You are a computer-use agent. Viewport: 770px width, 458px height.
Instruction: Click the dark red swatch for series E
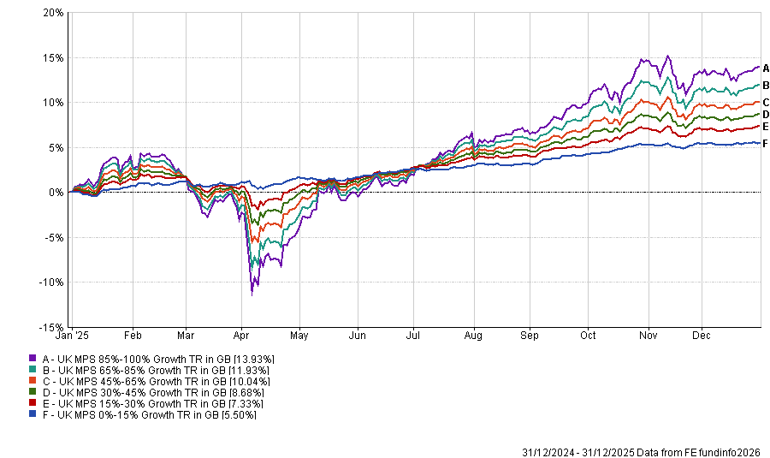(33, 403)
